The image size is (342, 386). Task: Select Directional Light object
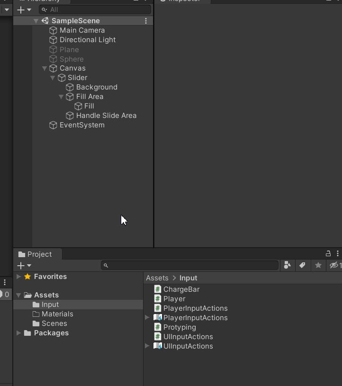[x=88, y=40]
